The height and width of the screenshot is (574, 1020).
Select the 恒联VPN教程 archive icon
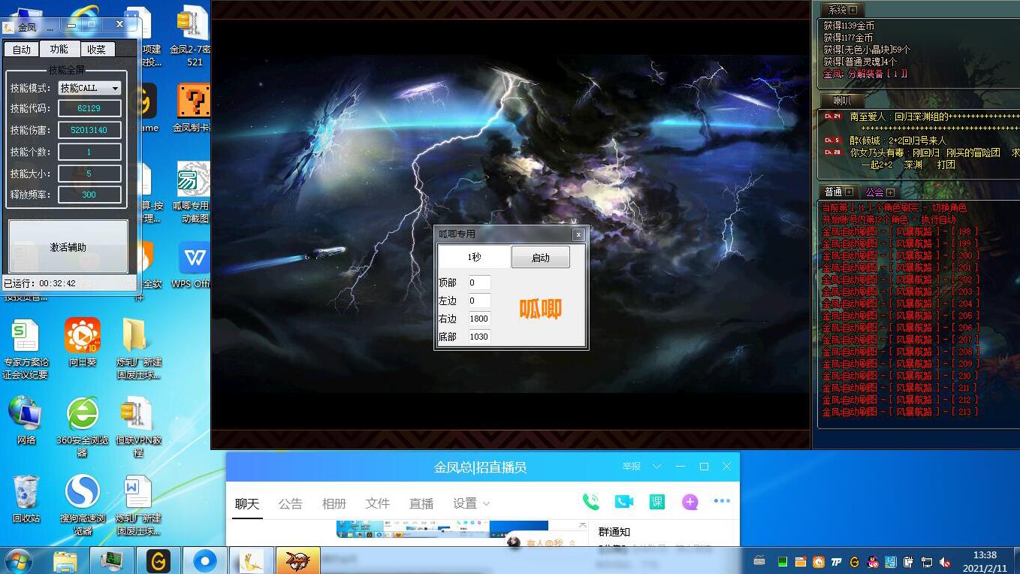(138, 427)
